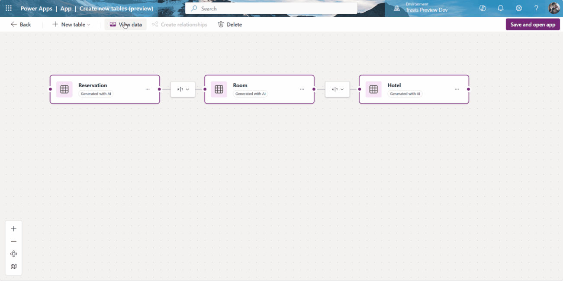Open the notifications bell
This screenshot has width=563, height=281.
[501, 8]
